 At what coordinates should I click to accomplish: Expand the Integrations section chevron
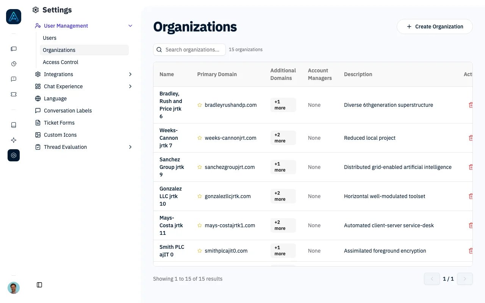pos(130,74)
